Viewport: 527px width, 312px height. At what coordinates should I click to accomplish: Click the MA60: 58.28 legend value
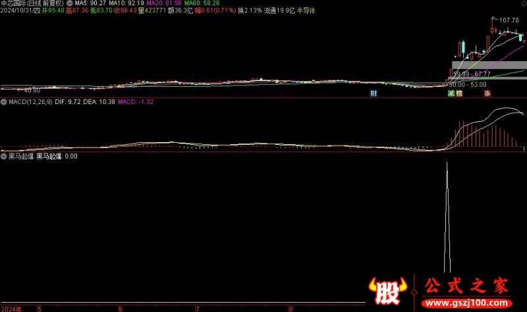click(x=202, y=3)
